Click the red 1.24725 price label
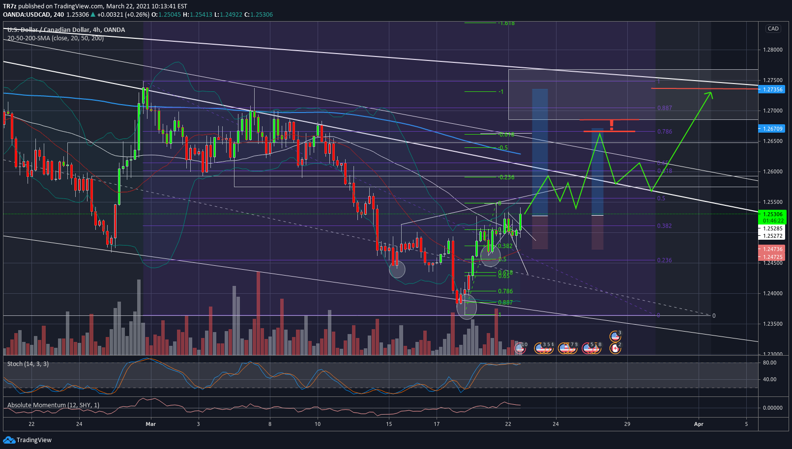This screenshot has width=792, height=449. 773,257
